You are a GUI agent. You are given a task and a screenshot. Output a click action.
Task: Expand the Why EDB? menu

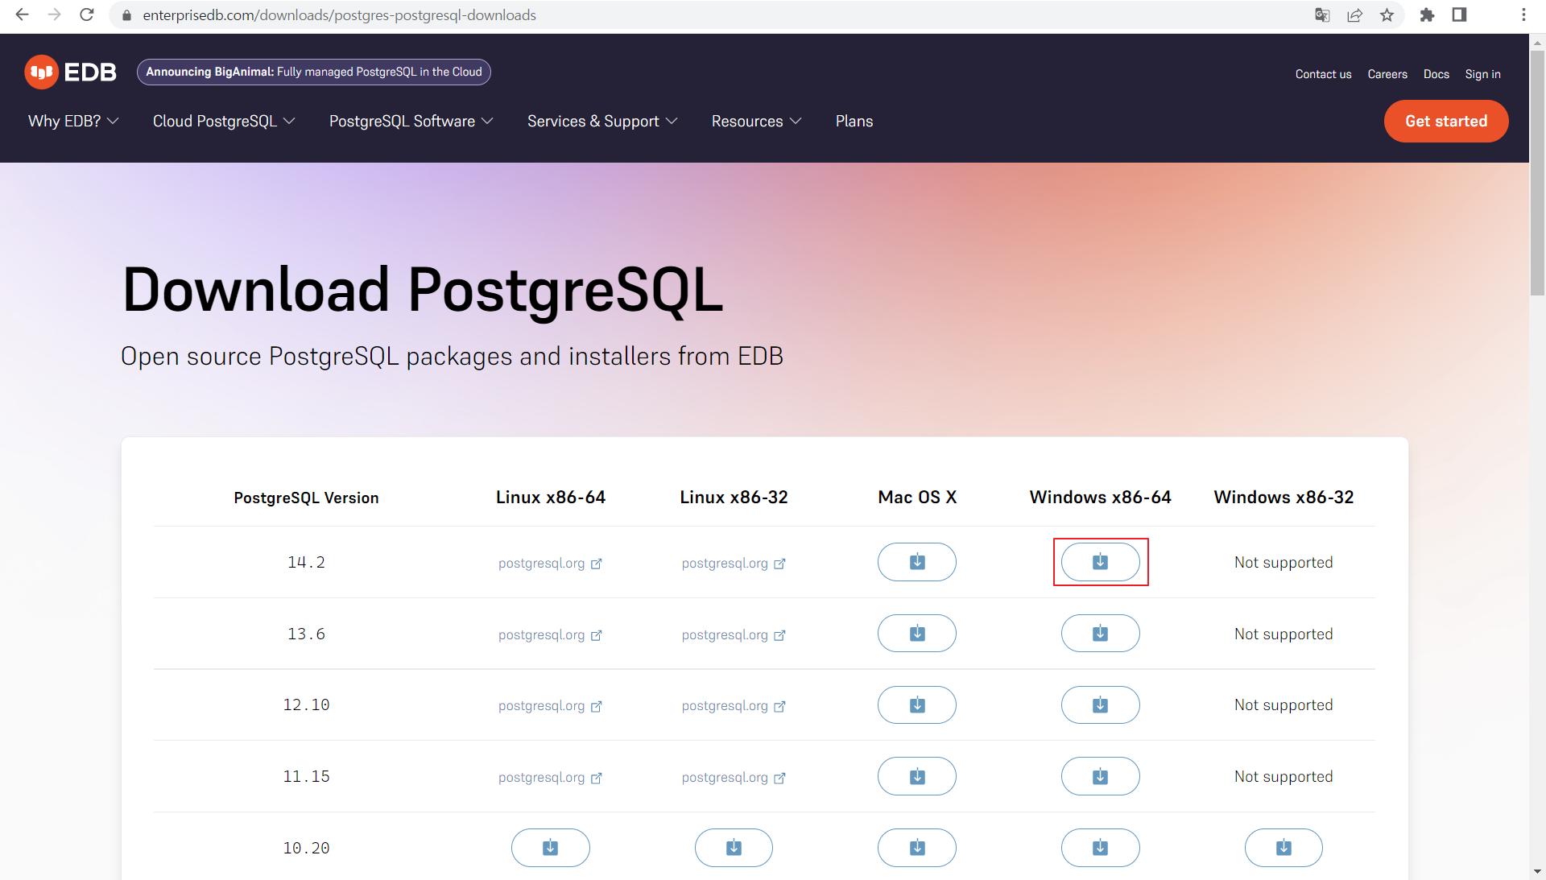coord(73,121)
